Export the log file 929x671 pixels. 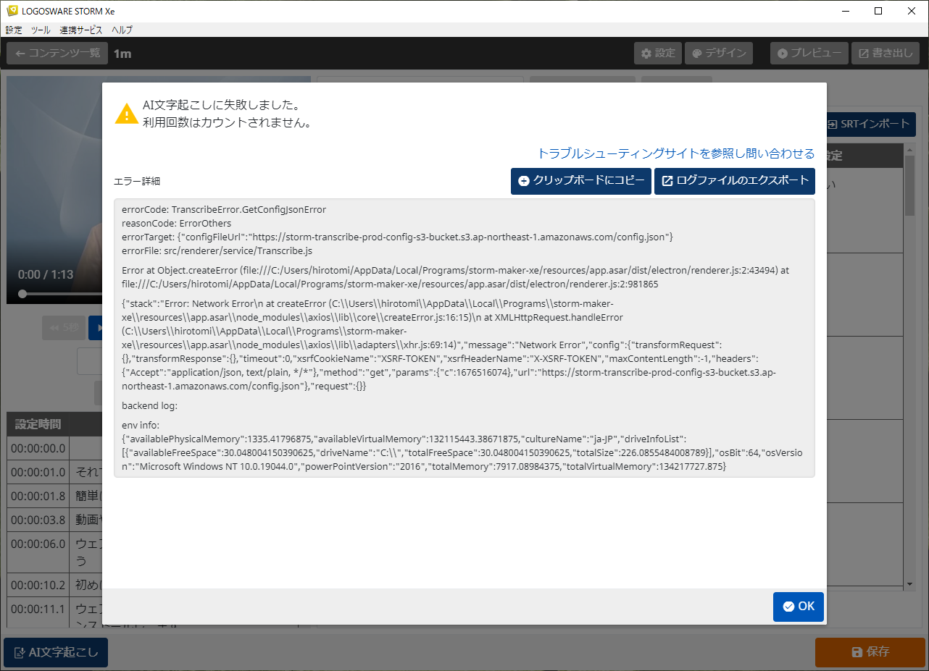734,181
